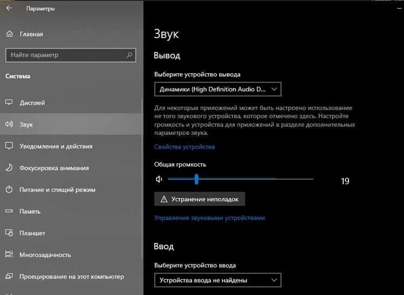This screenshot has width=404, height=295.
Task: Open Память settings section
Action: pyautogui.click(x=71, y=211)
